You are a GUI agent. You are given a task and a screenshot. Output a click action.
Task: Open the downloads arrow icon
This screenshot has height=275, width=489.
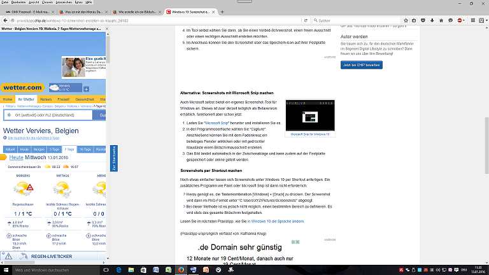pos(432,20)
